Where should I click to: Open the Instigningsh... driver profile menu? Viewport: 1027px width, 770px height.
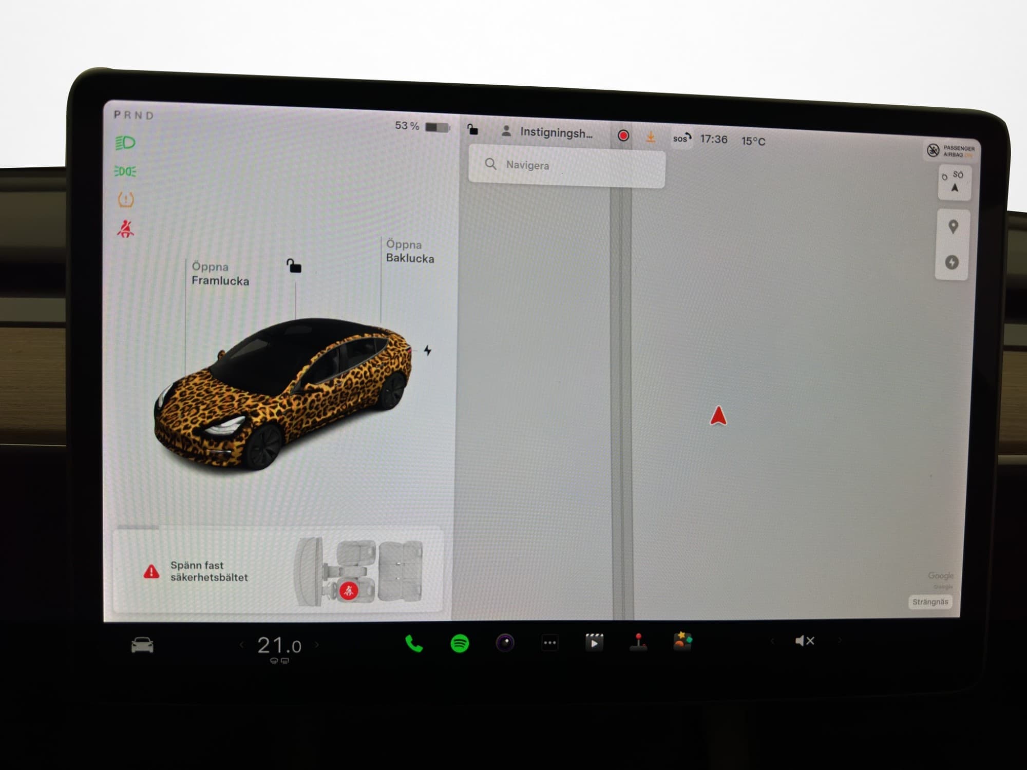548,132
